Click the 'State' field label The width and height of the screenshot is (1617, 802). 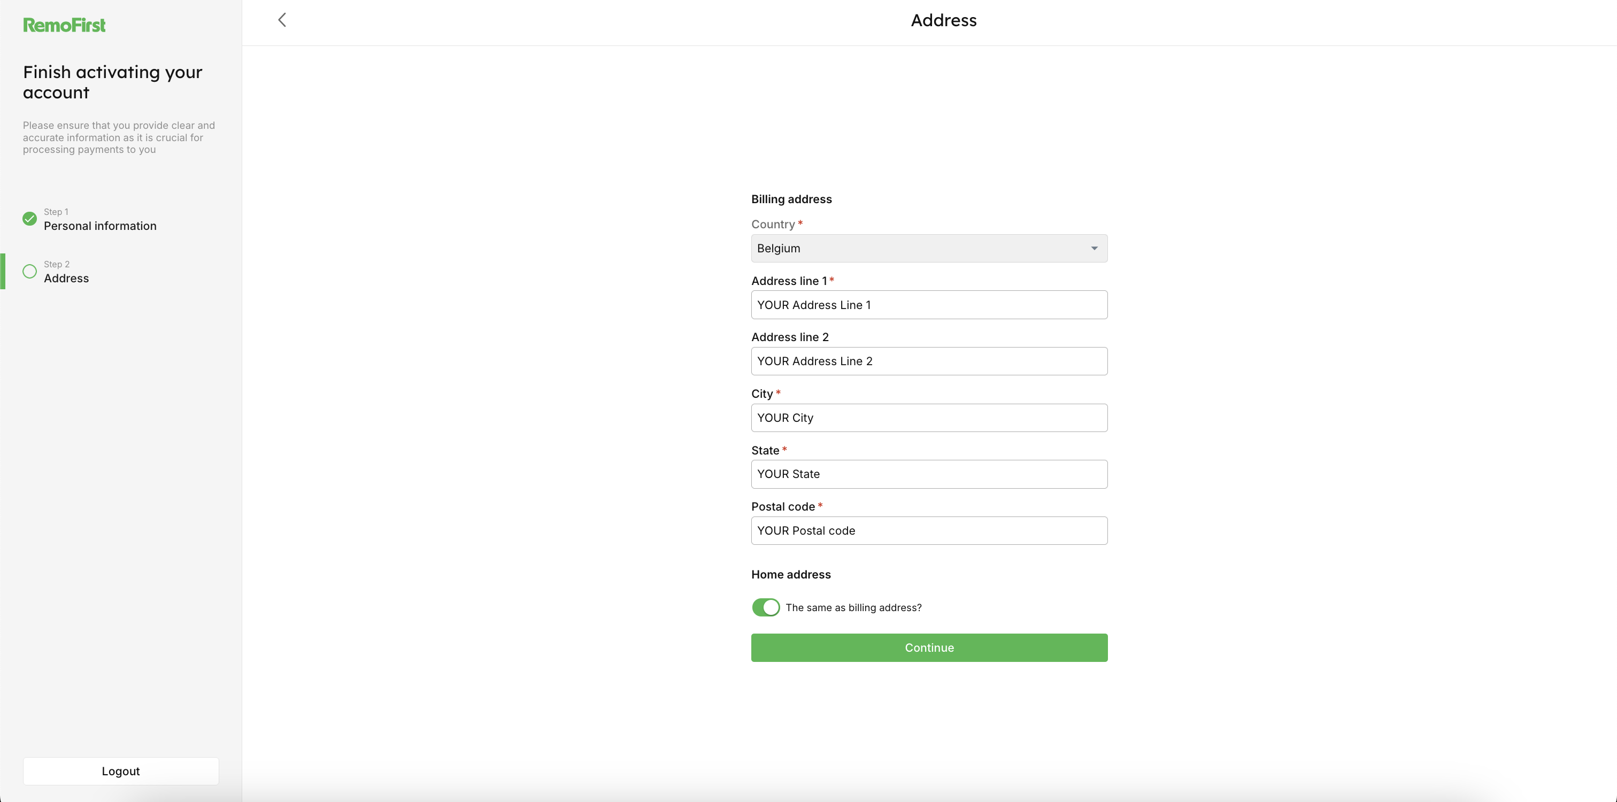(x=765, y=450)
